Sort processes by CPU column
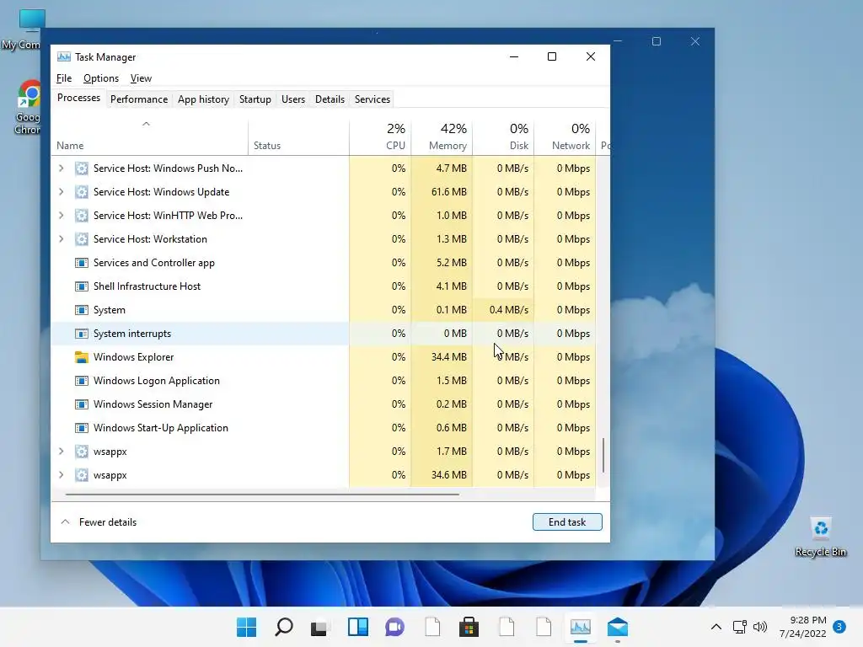 pyautogui.click(x=380, y=136)
